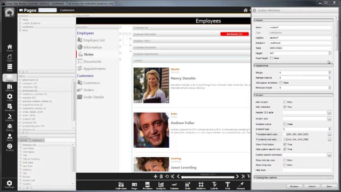Click the Page toolbar icon
The image size is (341, 192).
pyautogui.click(x=134, y=186)
